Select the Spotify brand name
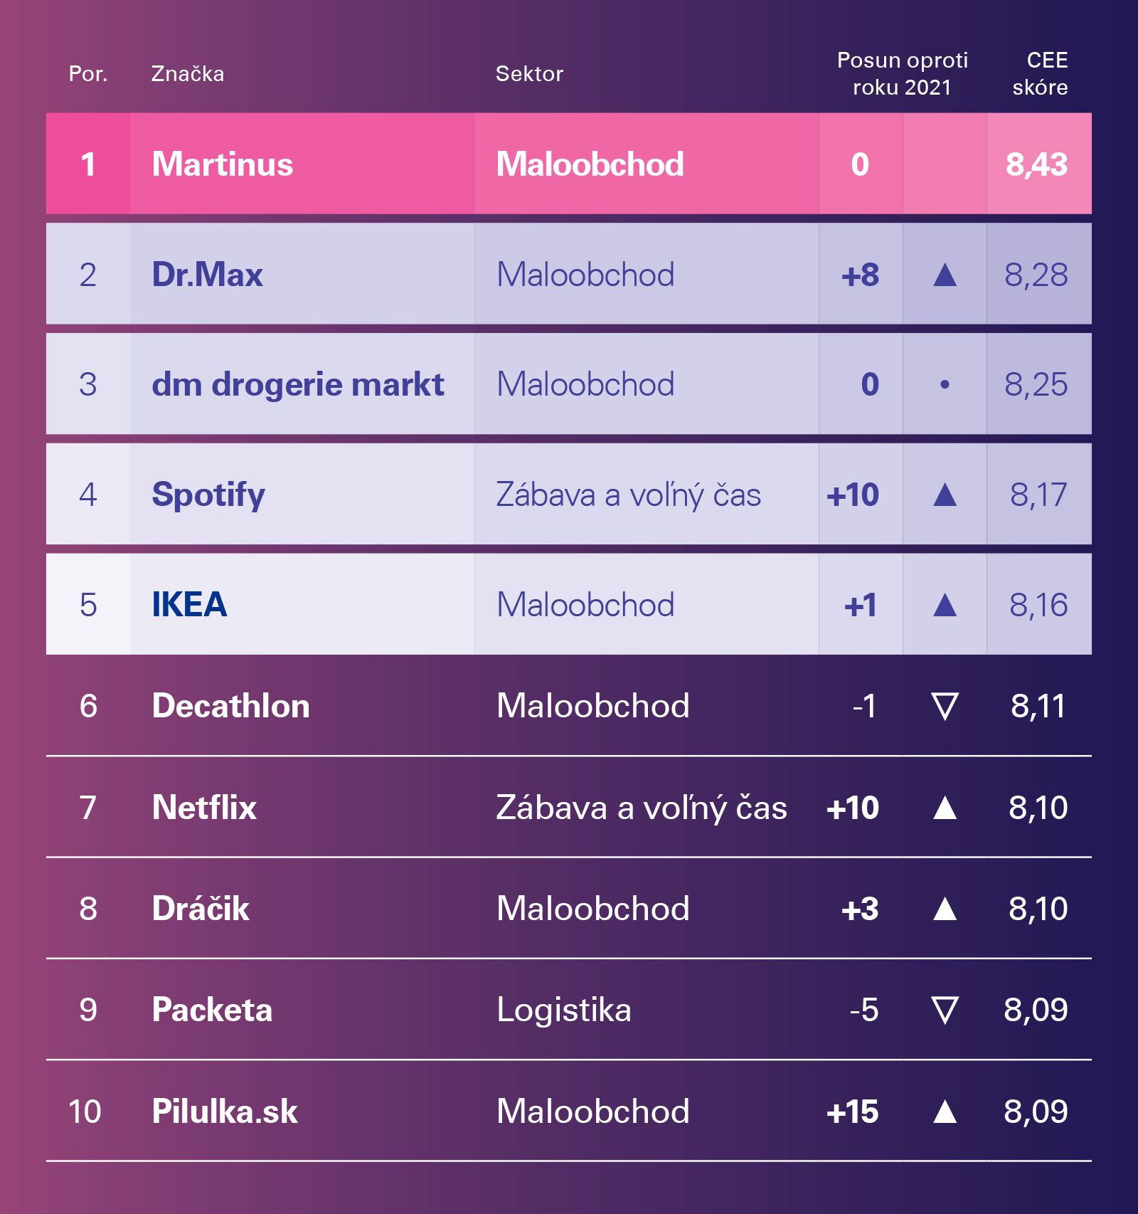1138x1214 pixels. [208, 495]
